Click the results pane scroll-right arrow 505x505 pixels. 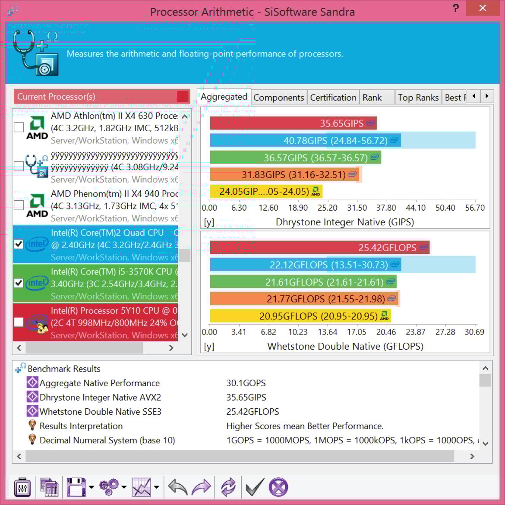point(472,456)
